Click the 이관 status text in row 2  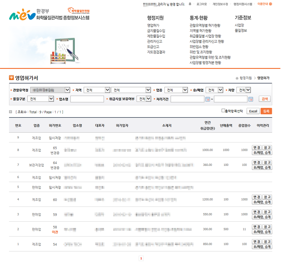[x=55, y=232]
